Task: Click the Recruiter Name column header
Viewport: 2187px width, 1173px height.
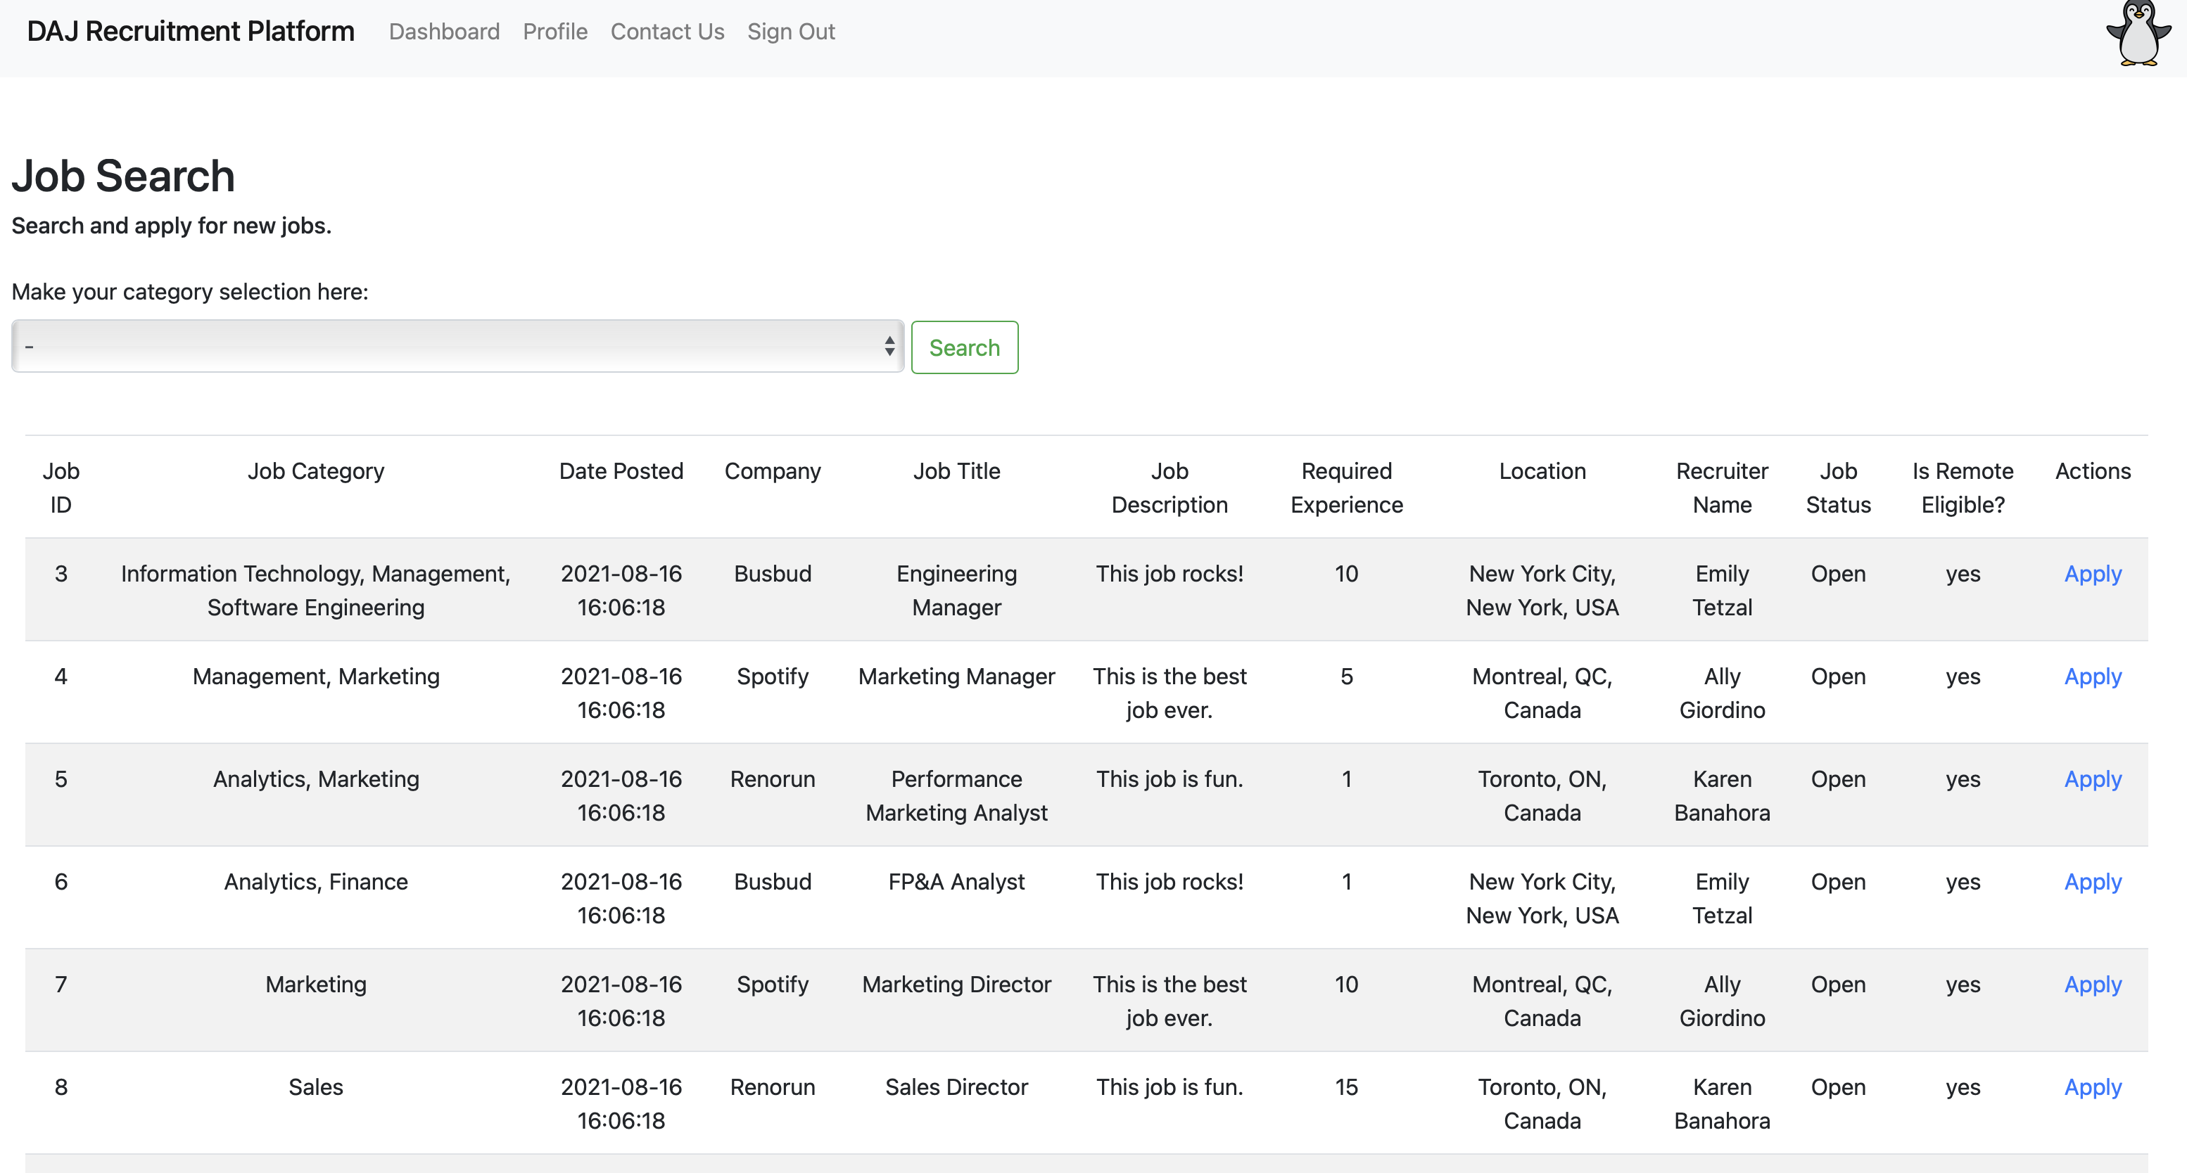Action: tap(1722, 488)
